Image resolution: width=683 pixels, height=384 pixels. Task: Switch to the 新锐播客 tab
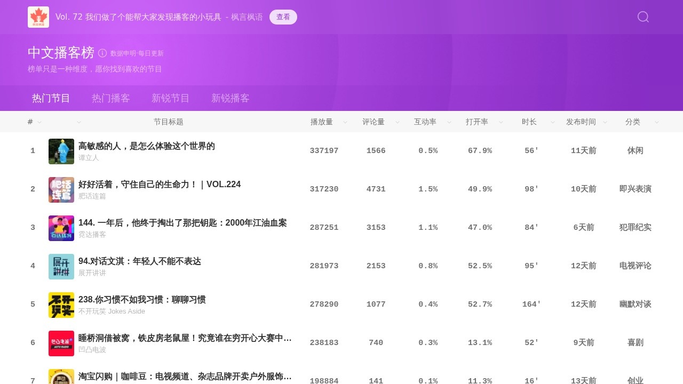point(231,98)
